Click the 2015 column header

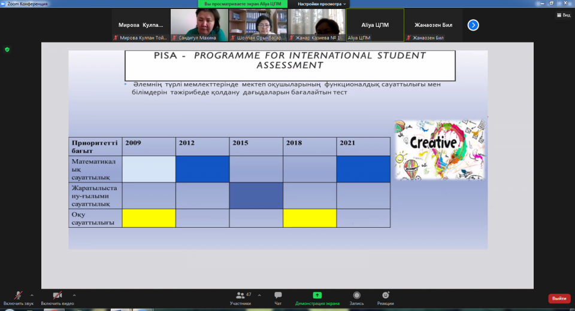click(x=256, y=147)
